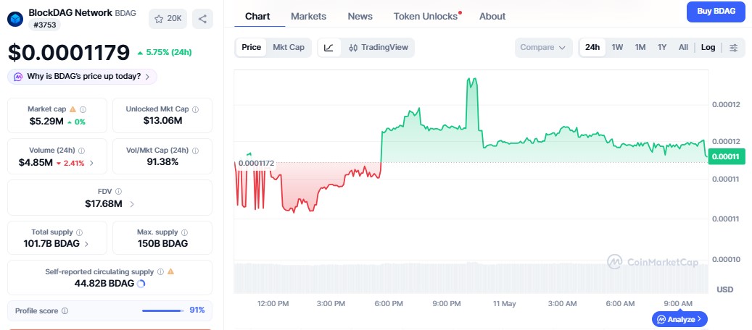
Task: Open Profile score info icon
Action: click(x=65, y=311)
